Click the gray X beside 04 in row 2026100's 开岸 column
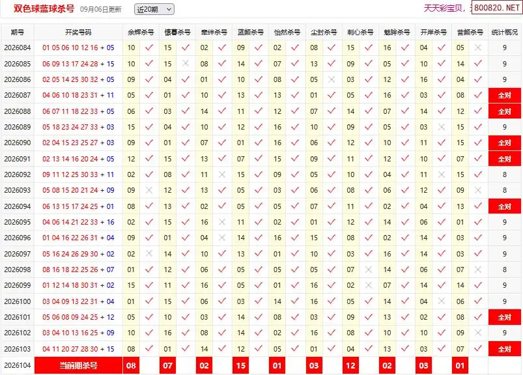This screenshot has width=523, height=375. (x=442, y=301)
